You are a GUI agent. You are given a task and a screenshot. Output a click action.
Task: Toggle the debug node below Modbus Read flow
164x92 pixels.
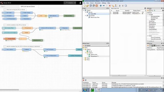tap(43, 40)
